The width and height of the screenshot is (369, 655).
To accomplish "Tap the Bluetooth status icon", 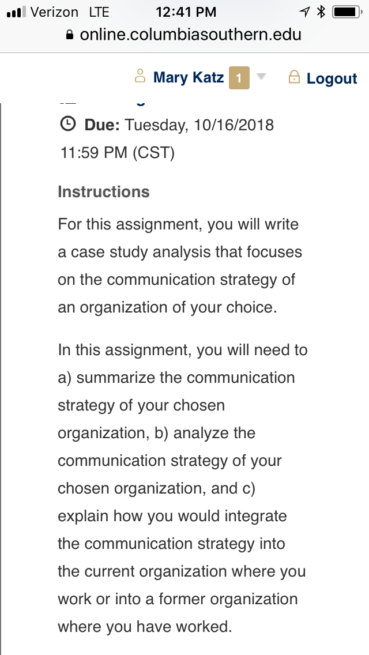I will coord(321,12).
